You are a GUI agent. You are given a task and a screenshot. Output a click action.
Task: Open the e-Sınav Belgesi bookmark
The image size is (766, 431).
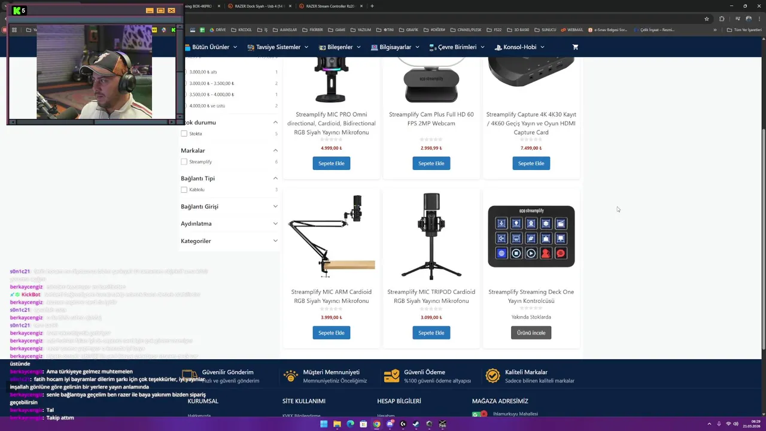pyautogui.click(x=608, y=29)
